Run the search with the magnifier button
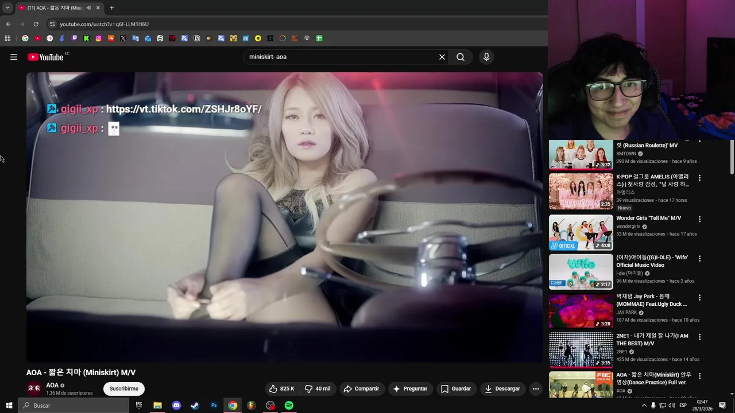The width and height of the screenshot is (735, 413). point(461,57)
